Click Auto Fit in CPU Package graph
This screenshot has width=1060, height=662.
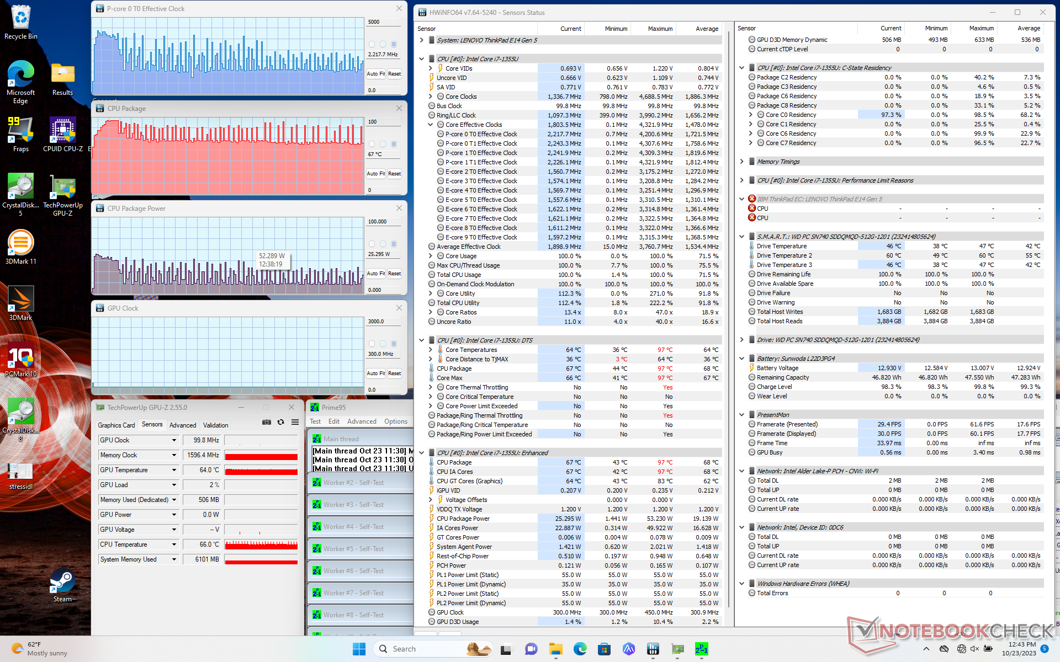coord(375,174)
